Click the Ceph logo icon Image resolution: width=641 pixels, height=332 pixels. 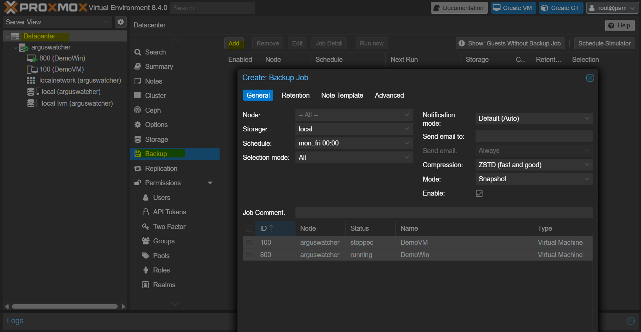pos(138,110)
